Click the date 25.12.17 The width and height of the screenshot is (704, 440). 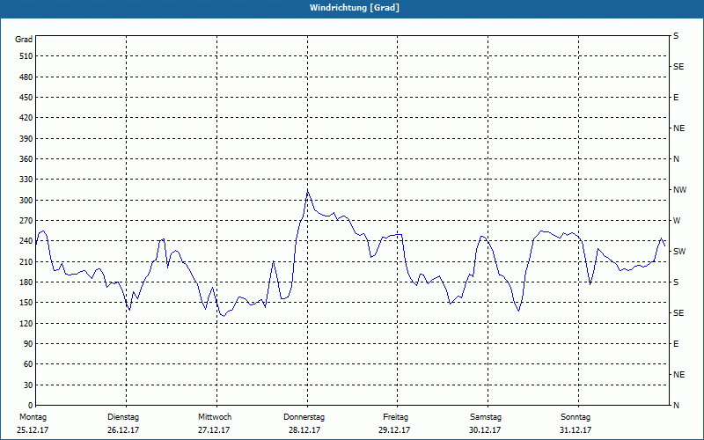coord(33,430)
